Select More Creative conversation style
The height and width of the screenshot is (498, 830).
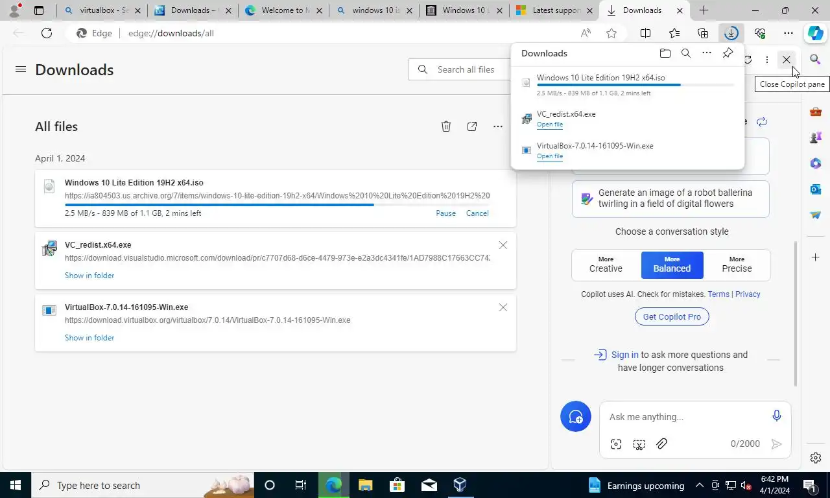(606, 265)
